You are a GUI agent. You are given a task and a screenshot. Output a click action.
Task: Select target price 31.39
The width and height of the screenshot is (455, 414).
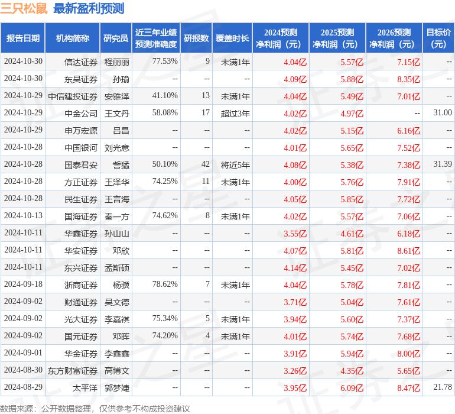coord(443,164)
